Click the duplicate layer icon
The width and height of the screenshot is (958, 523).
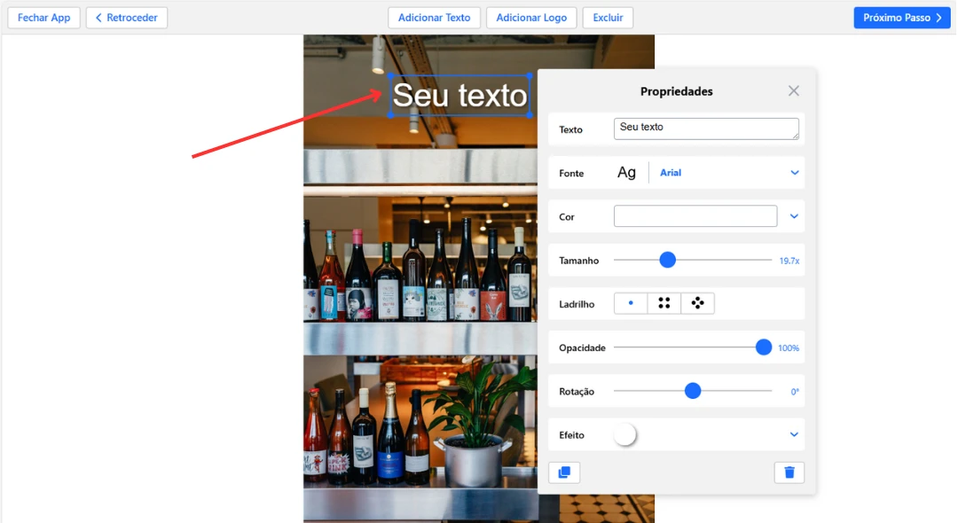coord(564,472)
